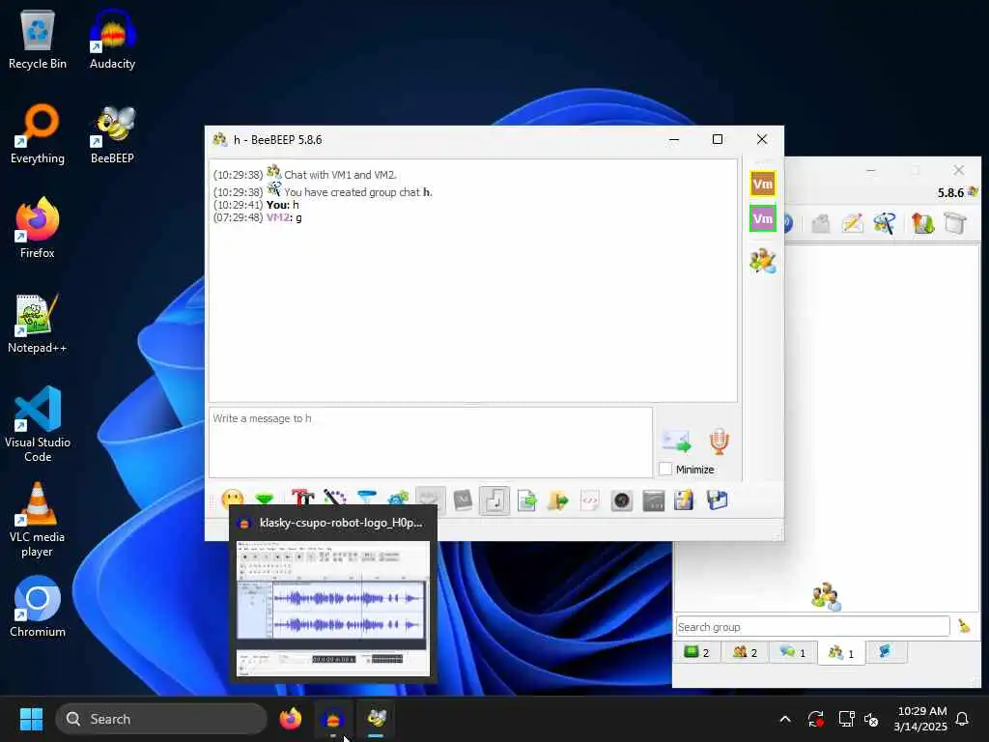Click the muted volume icon in the tray
The image size is (989, 742).
pos(872,719)
